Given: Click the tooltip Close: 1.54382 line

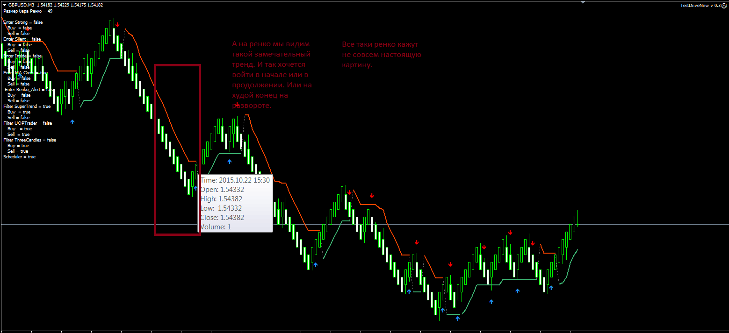Looking at the screenshot, I should click(x=222, y=217).
